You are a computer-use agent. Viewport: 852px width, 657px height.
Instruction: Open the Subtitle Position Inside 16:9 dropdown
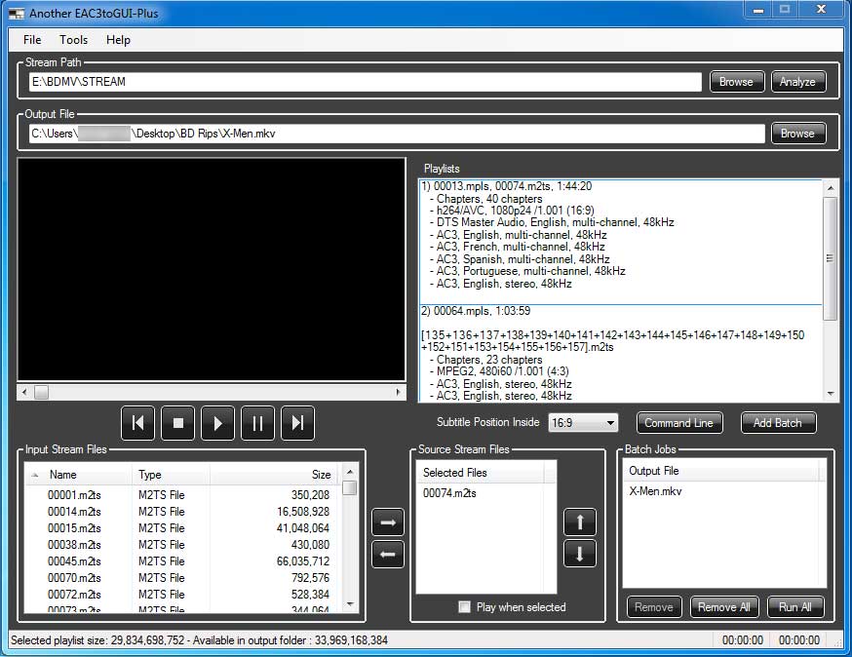pyautogui.click(x=584, y=423)
